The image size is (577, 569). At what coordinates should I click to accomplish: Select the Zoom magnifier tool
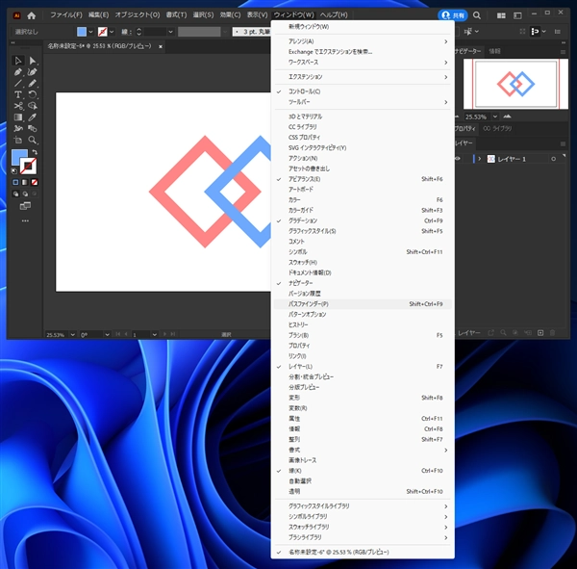click(33, 140)
